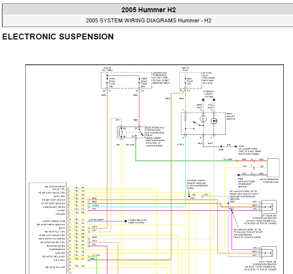Click the "2005 Hummer H2" page title
293x274 pixels.
click(149, 10)
